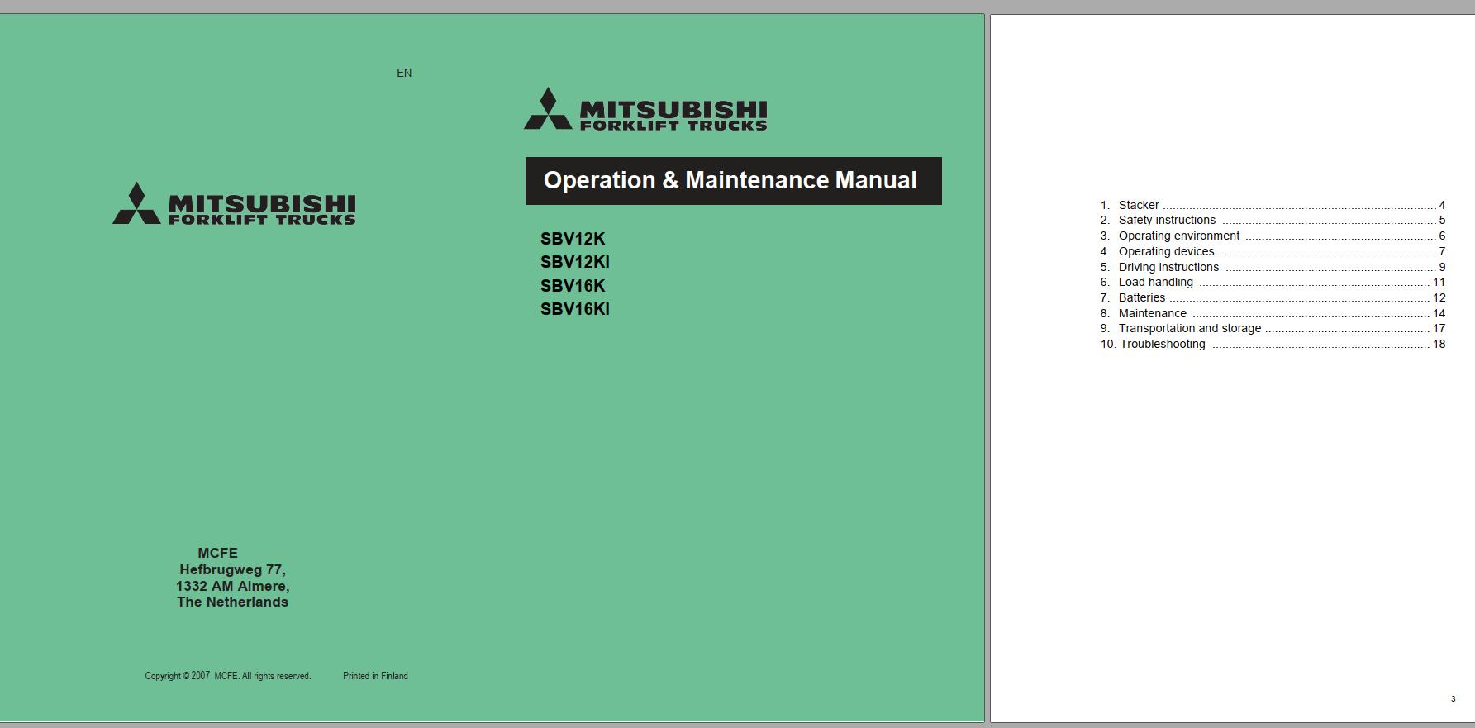This screenshot has height=728, width=1475.
Task: Click the 'Printed in Finland' text
Action: (x=375, y=676)
